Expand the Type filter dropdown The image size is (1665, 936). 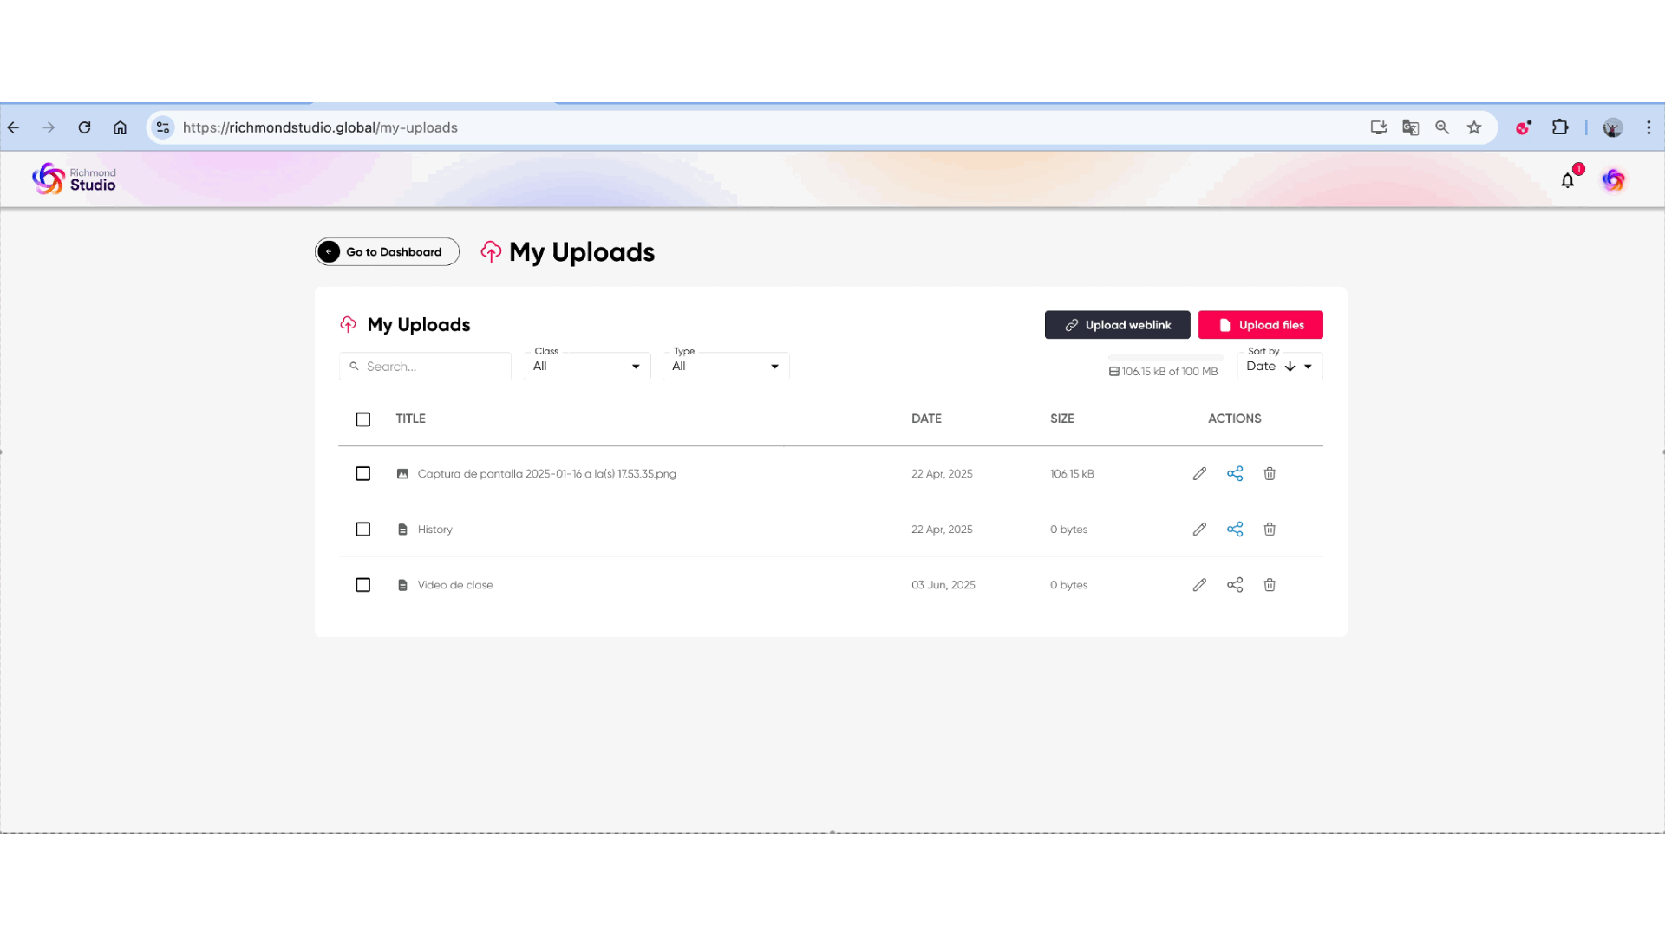coord(726,367)
